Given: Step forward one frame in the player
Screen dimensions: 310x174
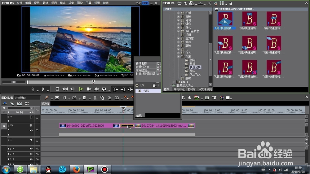Looking at the screenshot, I should pyautogui.click(x=89, y=89).
